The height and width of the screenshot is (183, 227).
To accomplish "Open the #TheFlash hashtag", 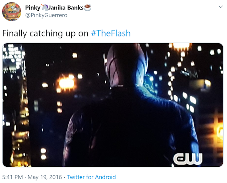I will tap(111, 33).
